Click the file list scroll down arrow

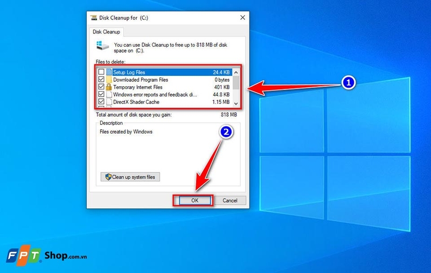click(236, 103)
